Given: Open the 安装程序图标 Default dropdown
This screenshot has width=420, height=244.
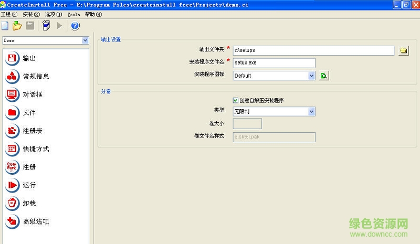Looking at the screenshot, I should tap(311, 76).
